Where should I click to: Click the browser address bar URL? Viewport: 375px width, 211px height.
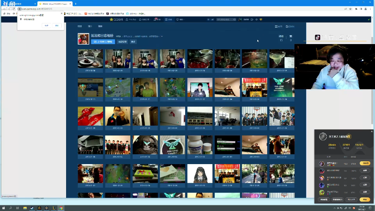37,9
